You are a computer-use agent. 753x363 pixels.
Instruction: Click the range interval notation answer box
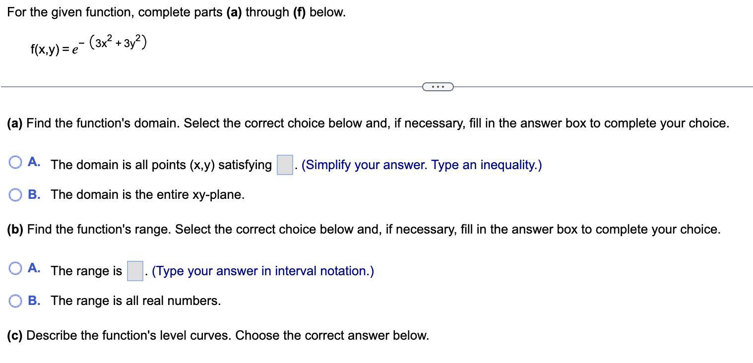coord(134,271)
